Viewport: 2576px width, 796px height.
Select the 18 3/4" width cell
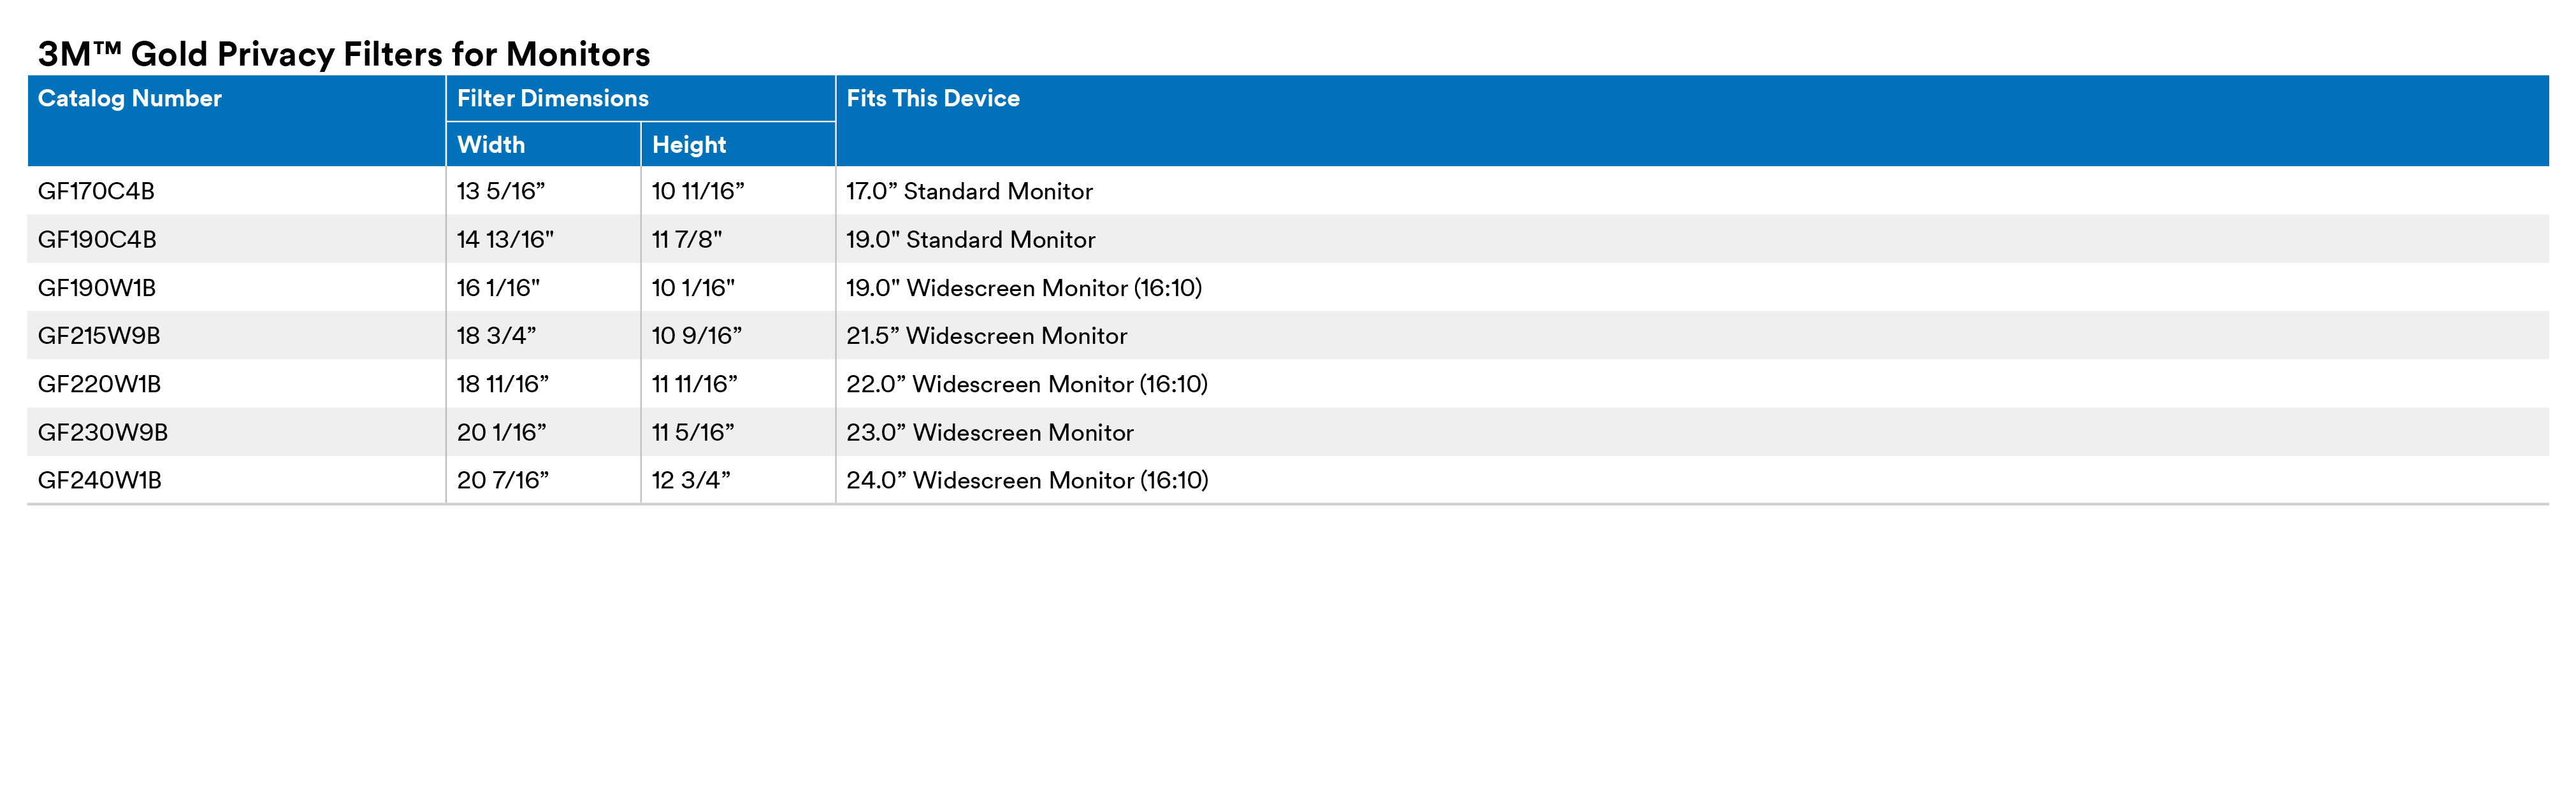tap(497, 337)
